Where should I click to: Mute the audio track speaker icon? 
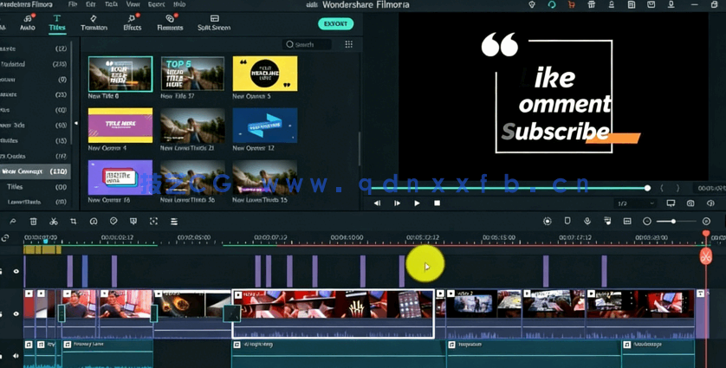coord(16,355)
